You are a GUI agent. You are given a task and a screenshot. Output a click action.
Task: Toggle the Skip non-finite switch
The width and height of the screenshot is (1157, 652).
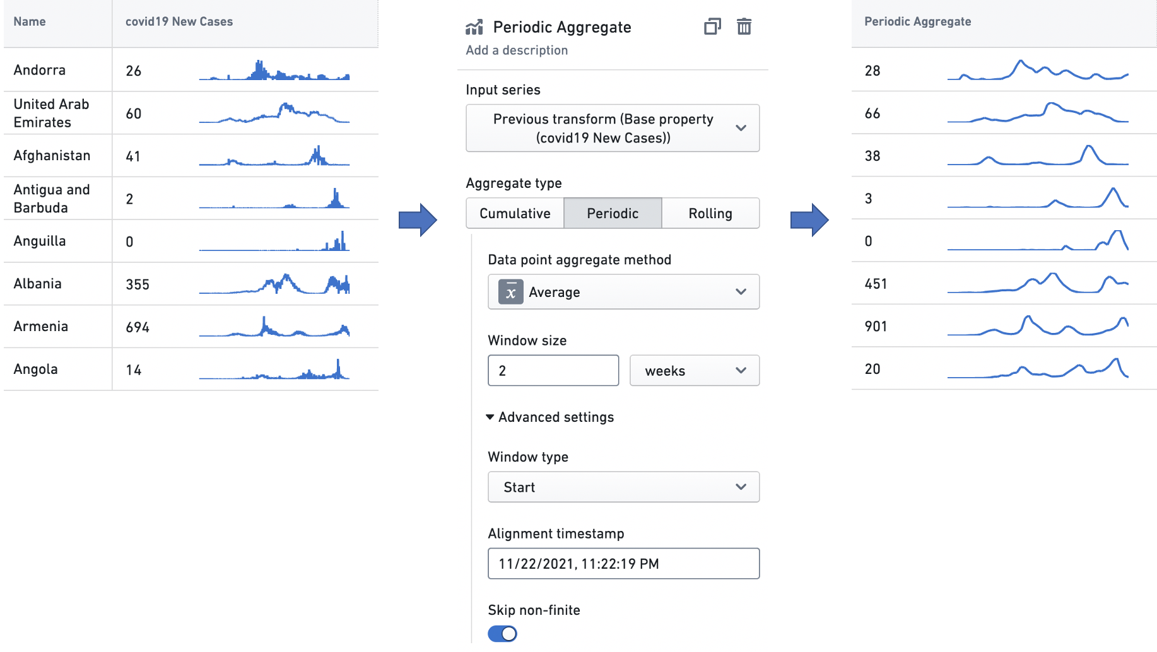tap(503, 634)
